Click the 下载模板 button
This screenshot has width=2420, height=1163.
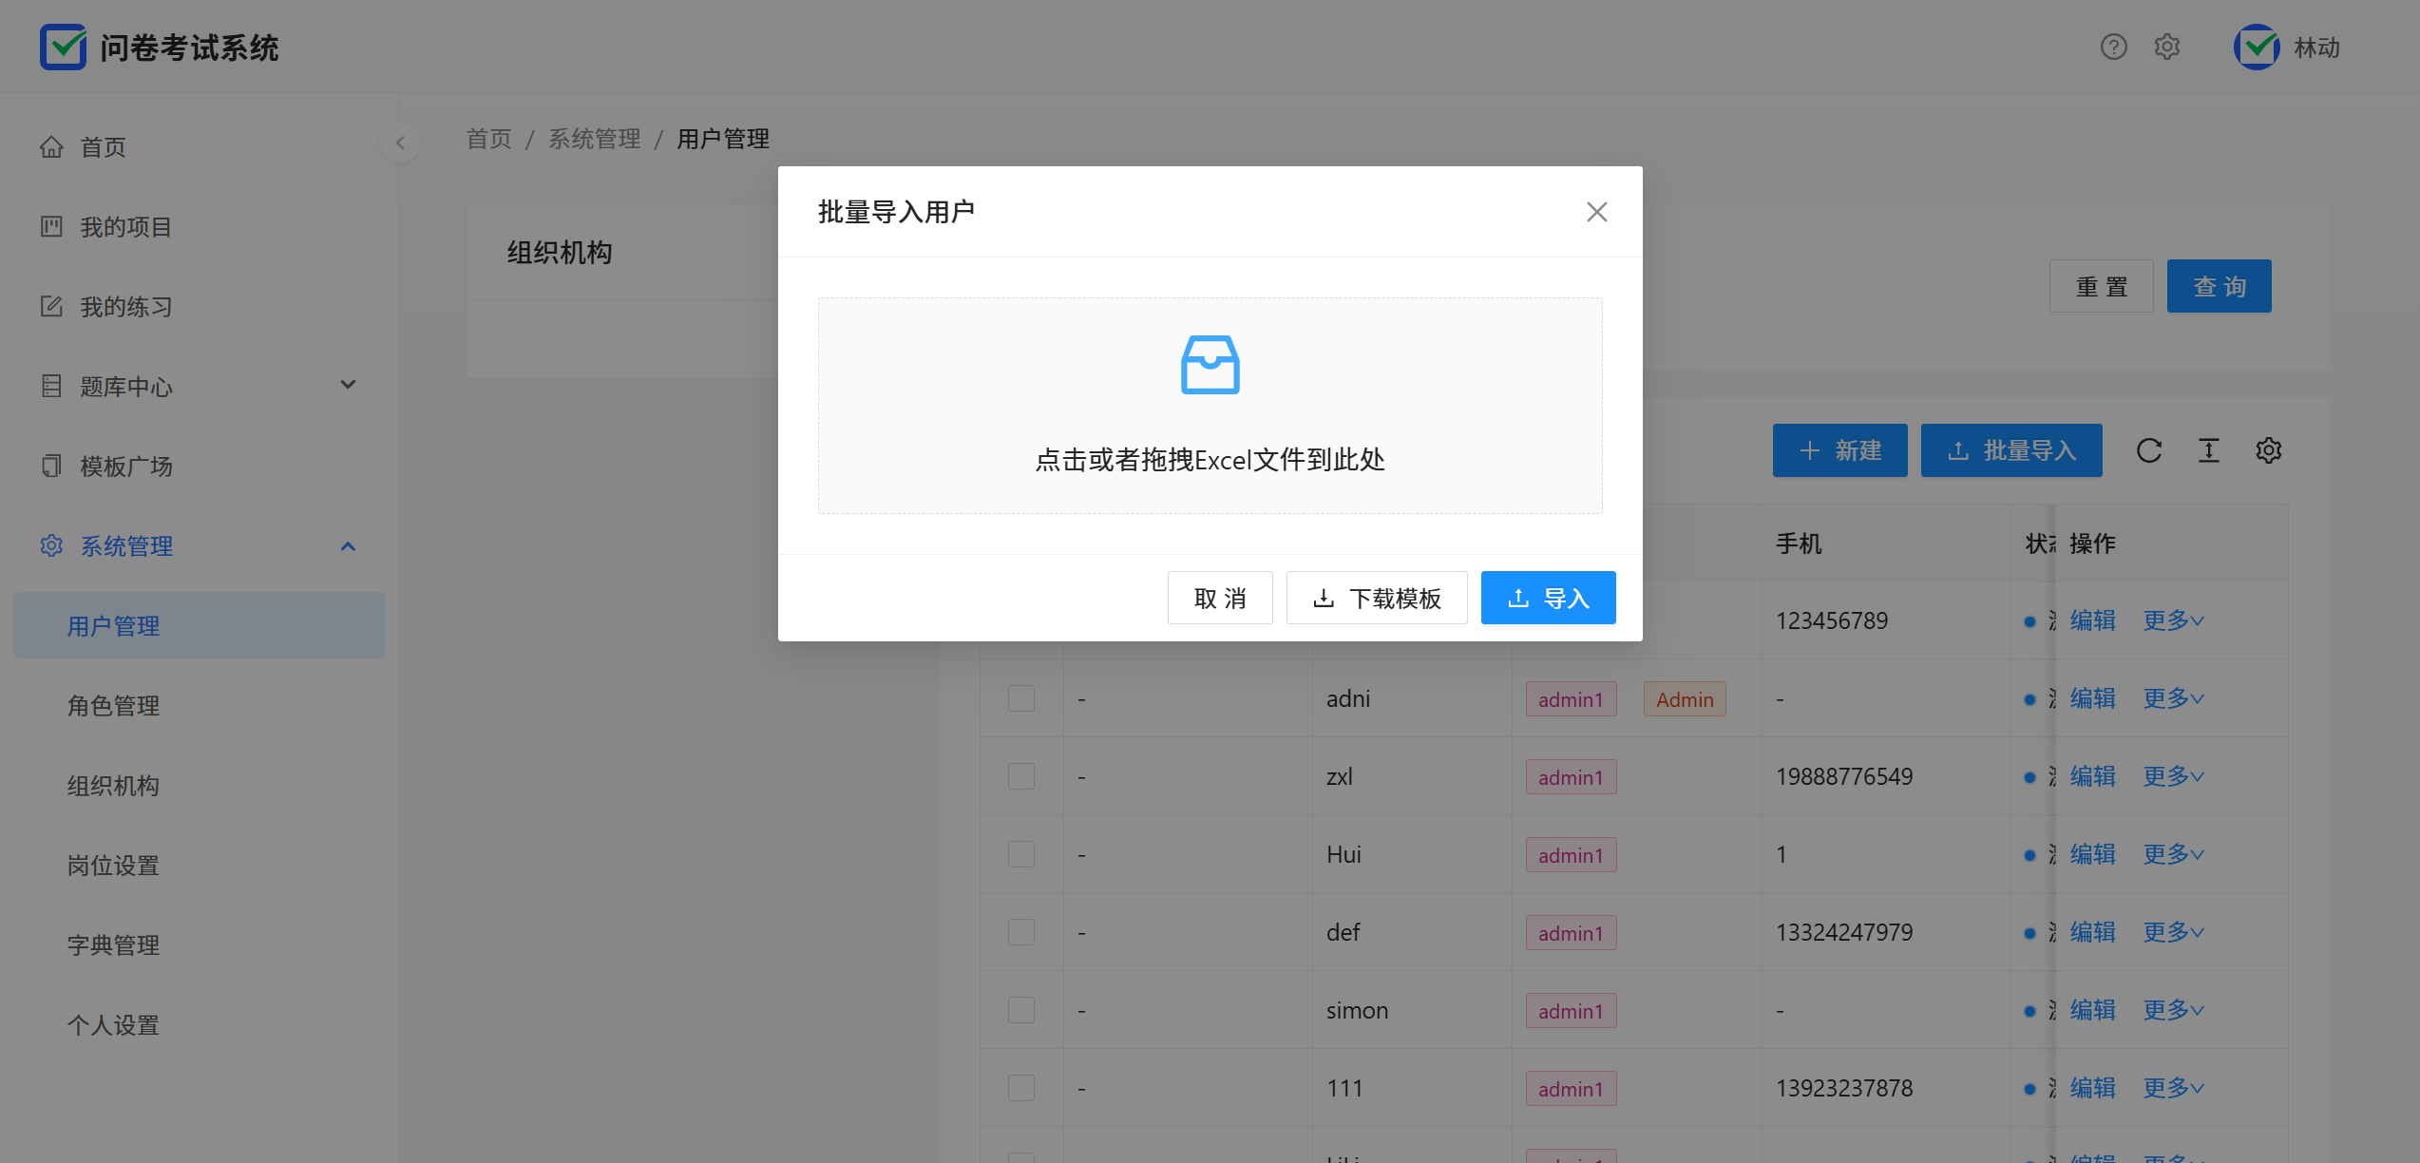1377,599
